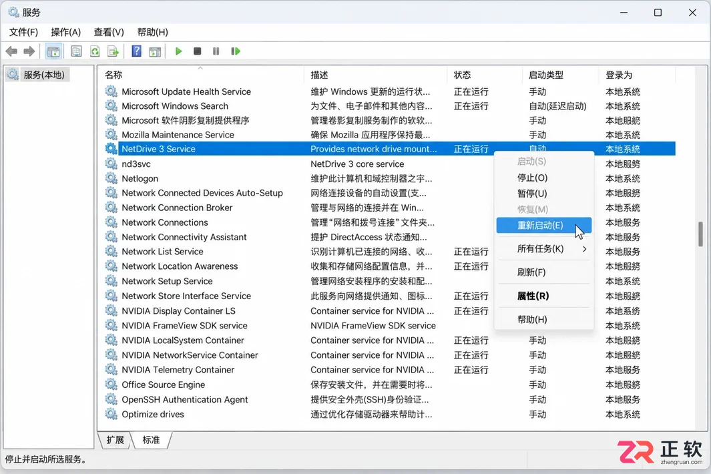The width and height of the screenshot is (711, 474).
Task: Click the show/hide action pane icon
Action: click(x=155, y=51)
